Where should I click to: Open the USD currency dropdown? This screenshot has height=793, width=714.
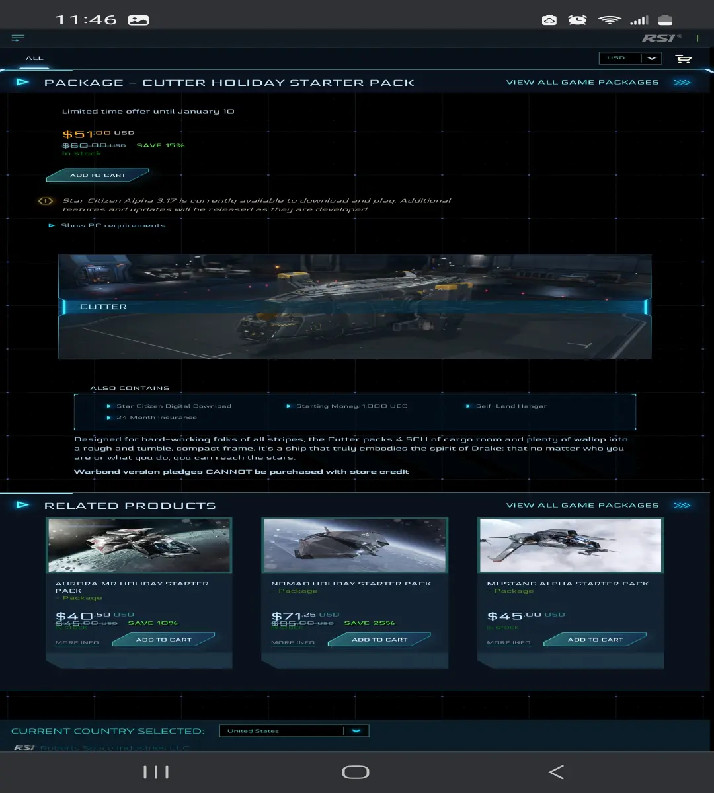pos(629,58)
